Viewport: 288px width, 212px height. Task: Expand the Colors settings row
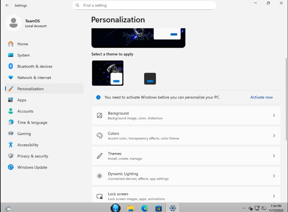click(186, 136)
